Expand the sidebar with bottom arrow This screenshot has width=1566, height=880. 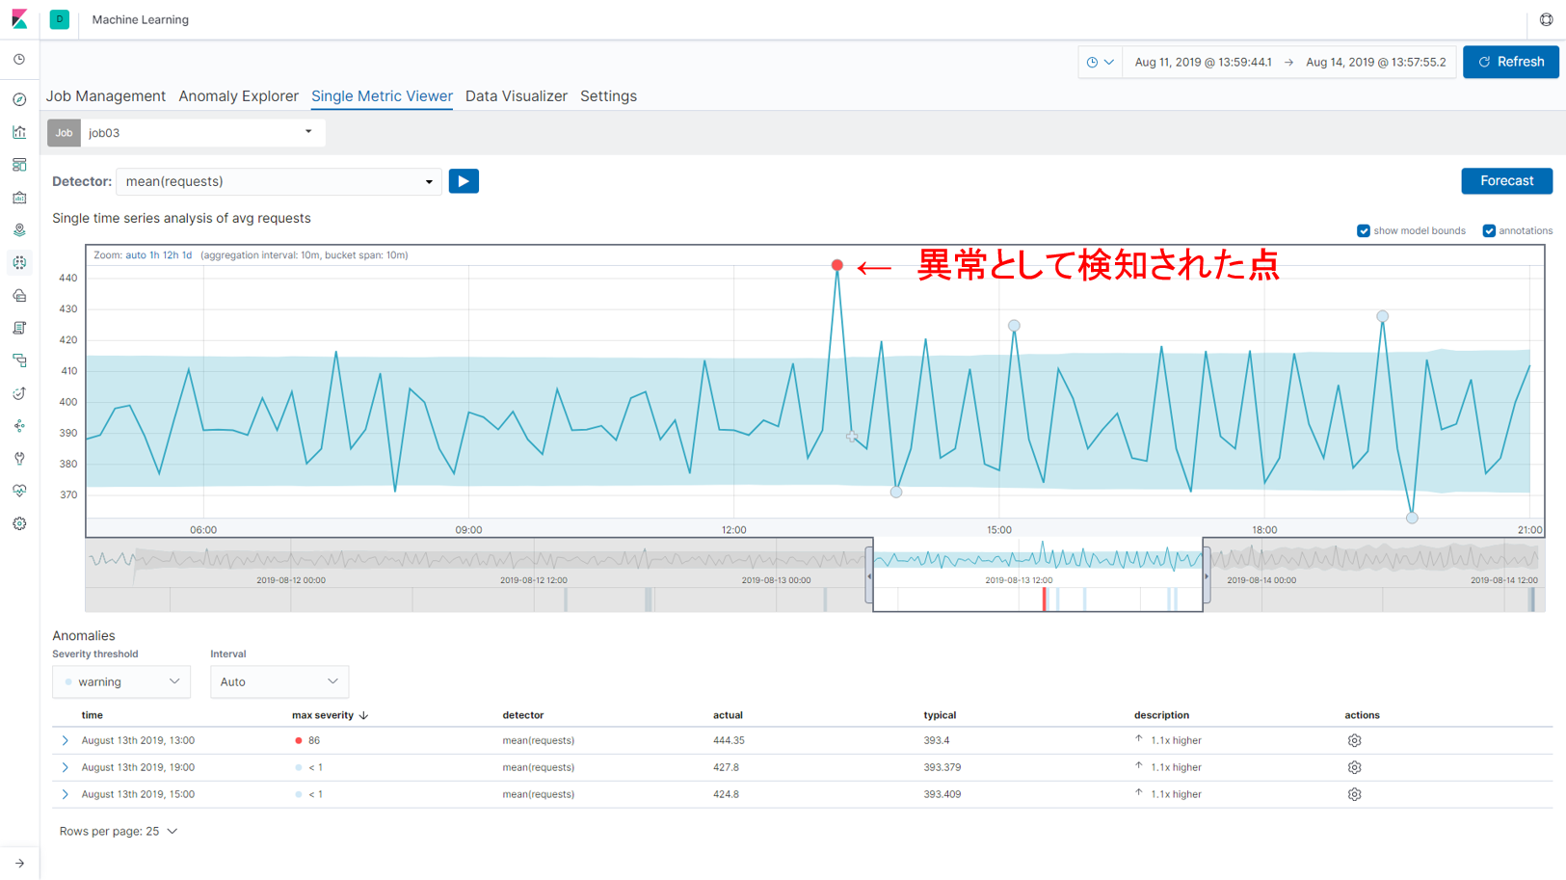(19, 864)
